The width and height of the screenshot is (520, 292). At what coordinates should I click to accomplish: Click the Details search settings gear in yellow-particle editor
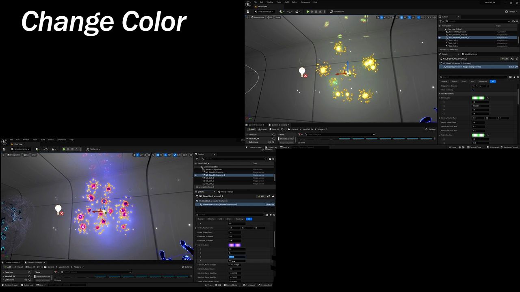point(517,77)
